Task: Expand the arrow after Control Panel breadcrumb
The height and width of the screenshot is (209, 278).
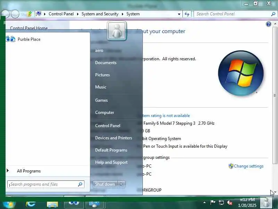Action: [77, 14]
